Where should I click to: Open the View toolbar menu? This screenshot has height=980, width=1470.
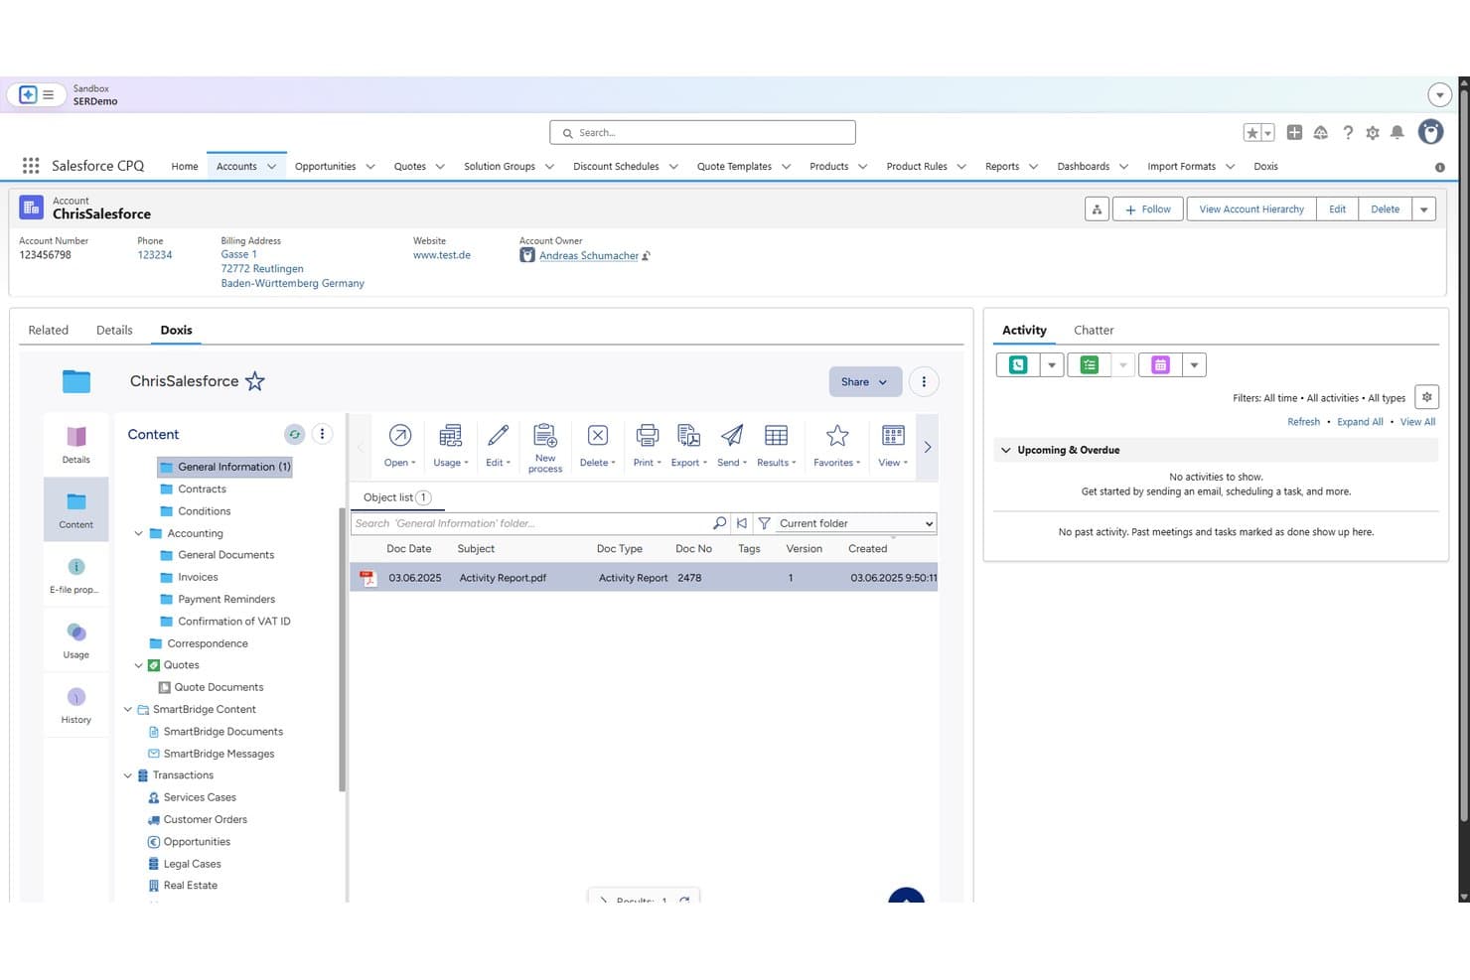[892, 445]
